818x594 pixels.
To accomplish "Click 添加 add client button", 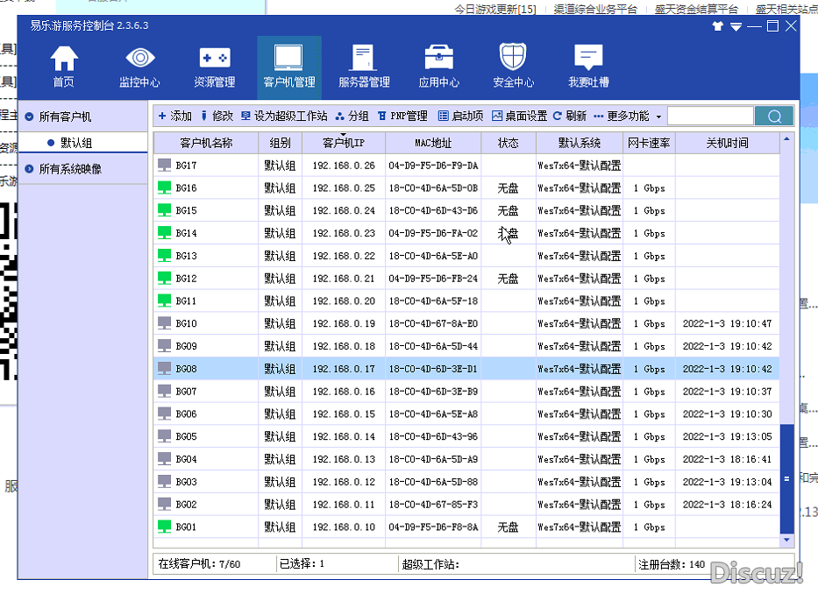I will pyautogui.click(x=174, y=116).
